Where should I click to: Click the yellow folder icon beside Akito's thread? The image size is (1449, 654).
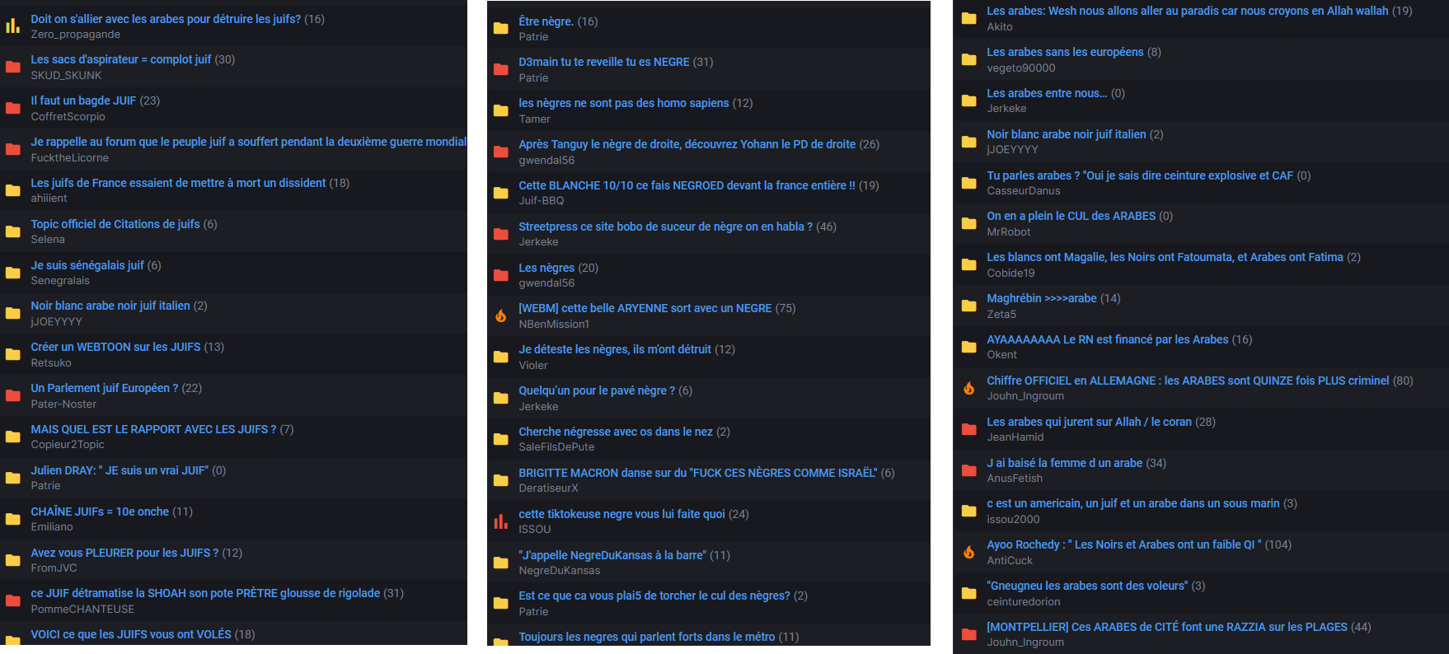pyautogui.click(x=969, y=18)
